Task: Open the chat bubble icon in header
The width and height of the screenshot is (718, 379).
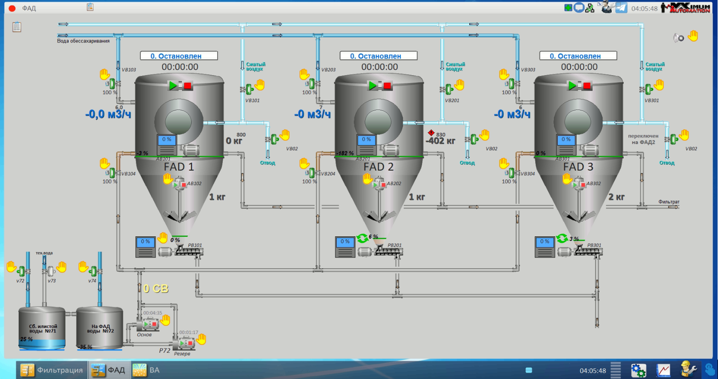Action: 579,7
